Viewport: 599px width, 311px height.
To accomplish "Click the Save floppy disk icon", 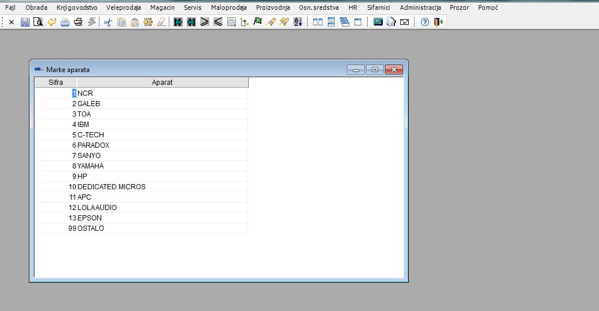I will tap(25, 22).
